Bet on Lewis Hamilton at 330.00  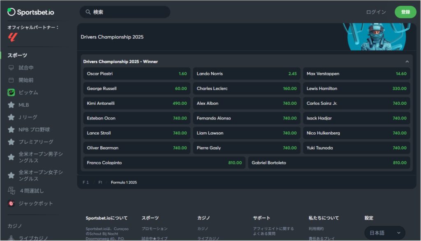(x=356, y=88)
